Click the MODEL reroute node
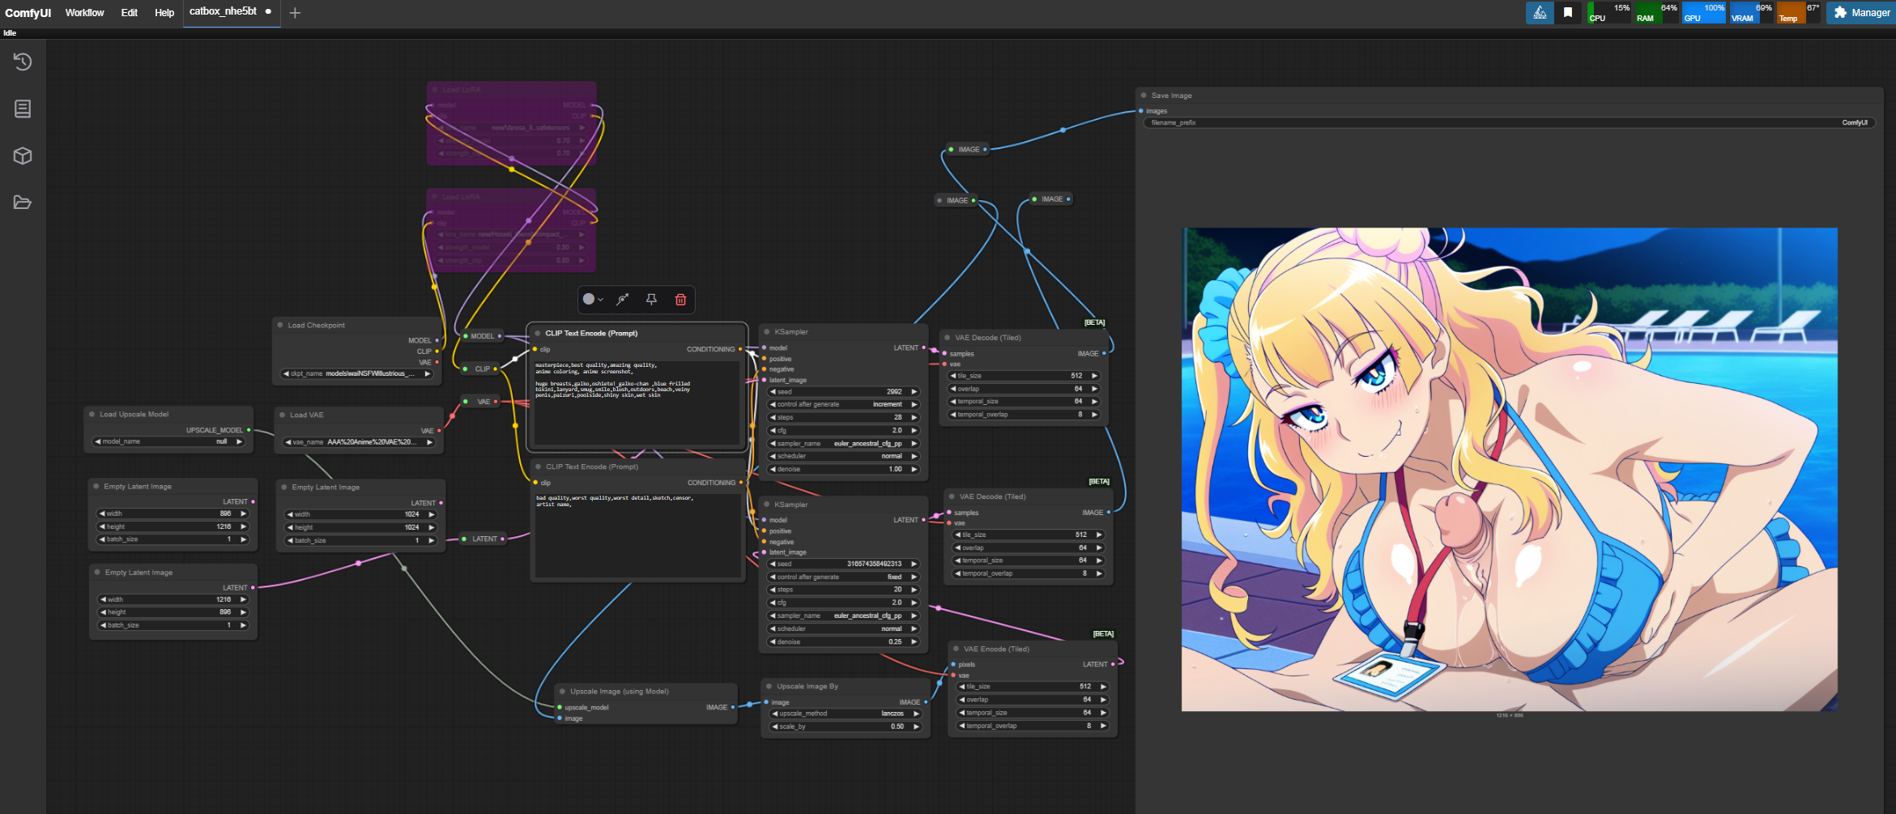 483,336
